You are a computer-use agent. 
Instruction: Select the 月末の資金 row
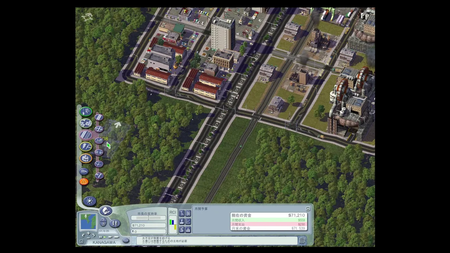269,229
